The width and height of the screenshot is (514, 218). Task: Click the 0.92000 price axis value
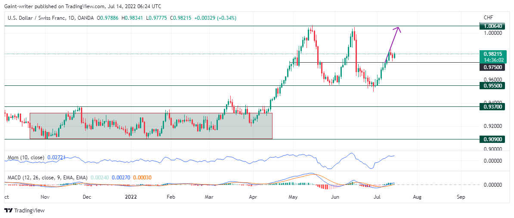pyautogui.click(x=492, y=126)
